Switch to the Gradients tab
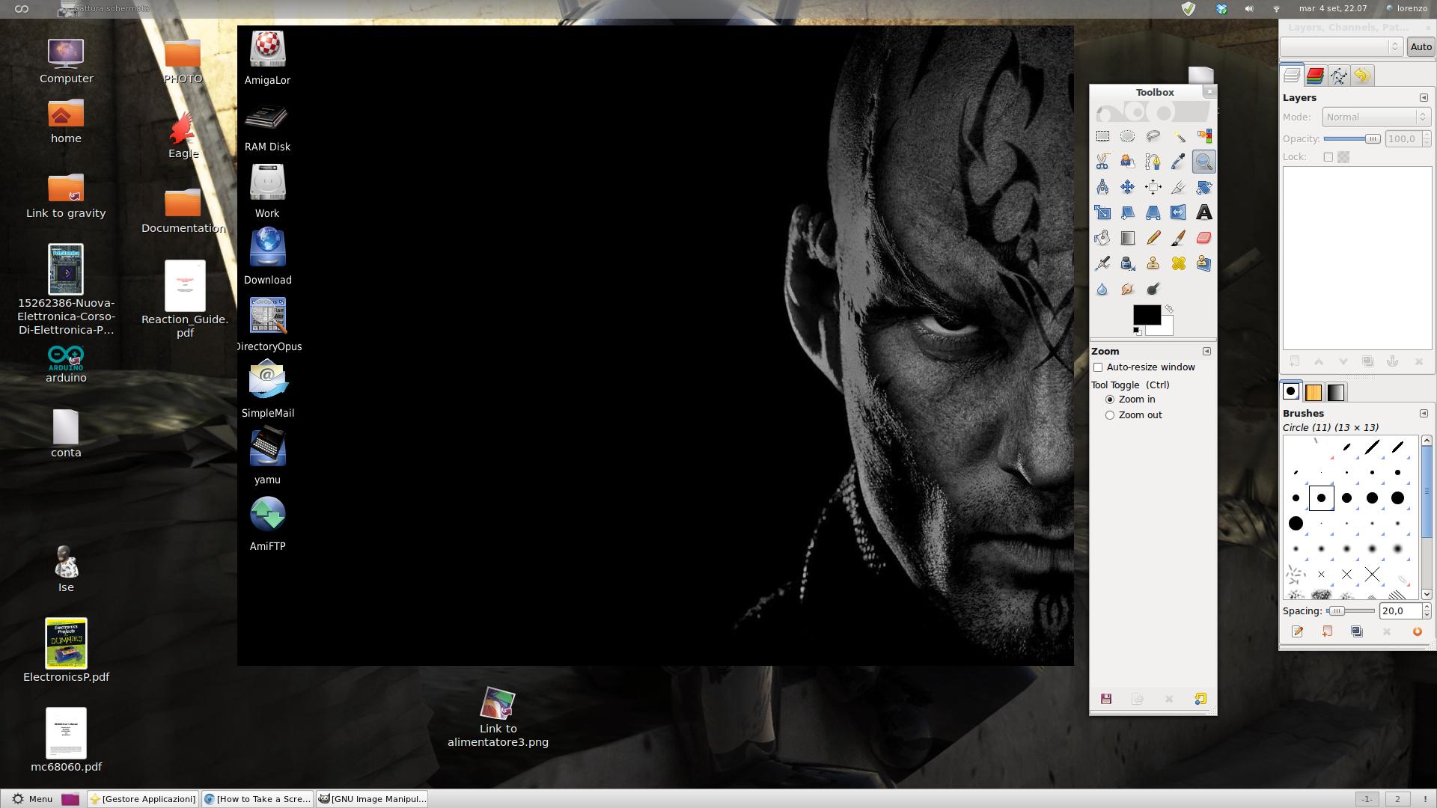 (1336, 392)
